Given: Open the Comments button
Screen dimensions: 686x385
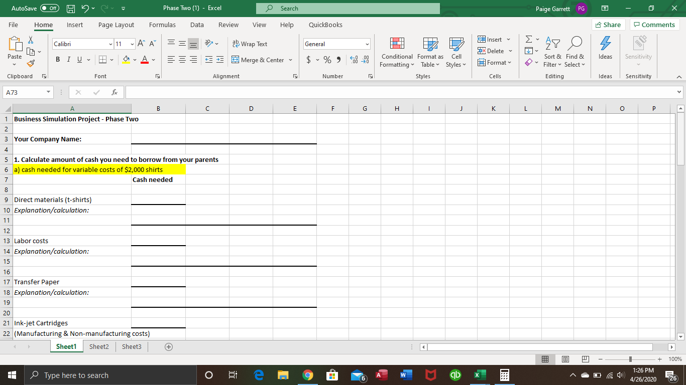Looking at the screenshot, I should pyautogui.click(x=654, y=25).
